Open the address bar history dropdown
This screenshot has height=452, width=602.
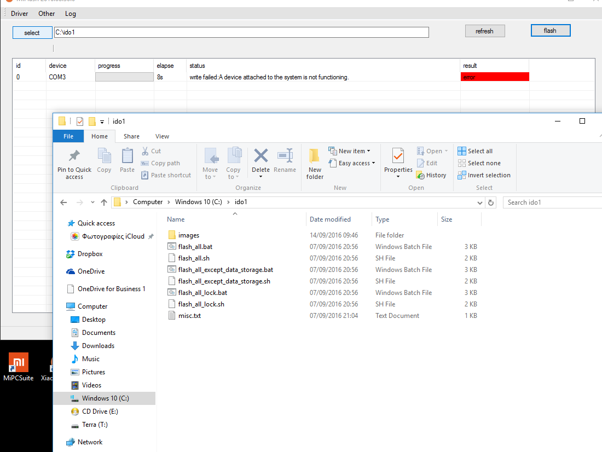pos(480,202)
